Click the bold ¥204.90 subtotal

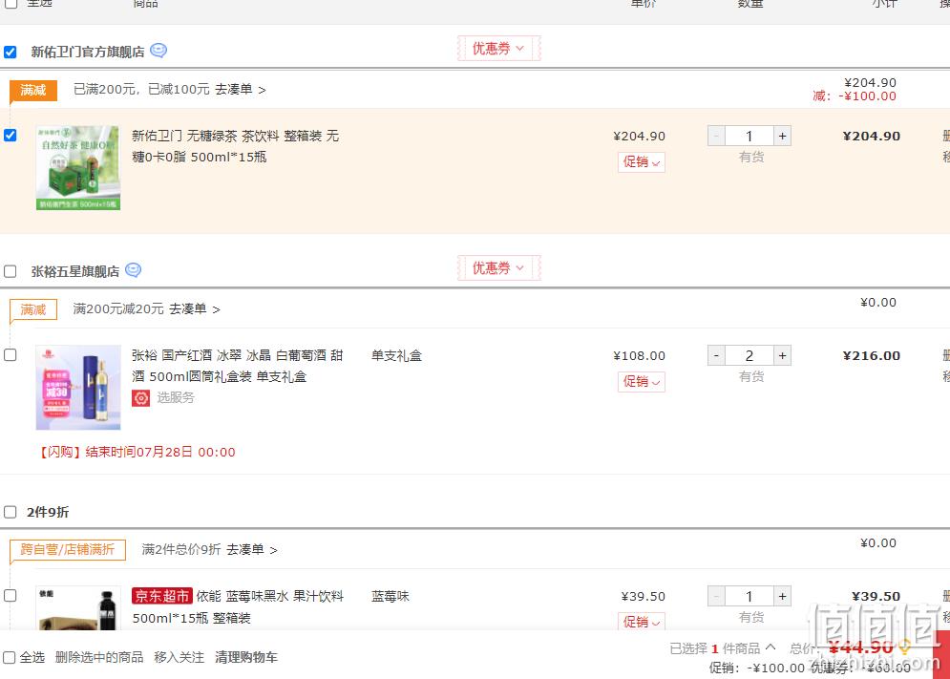click(x=872, y=137)
